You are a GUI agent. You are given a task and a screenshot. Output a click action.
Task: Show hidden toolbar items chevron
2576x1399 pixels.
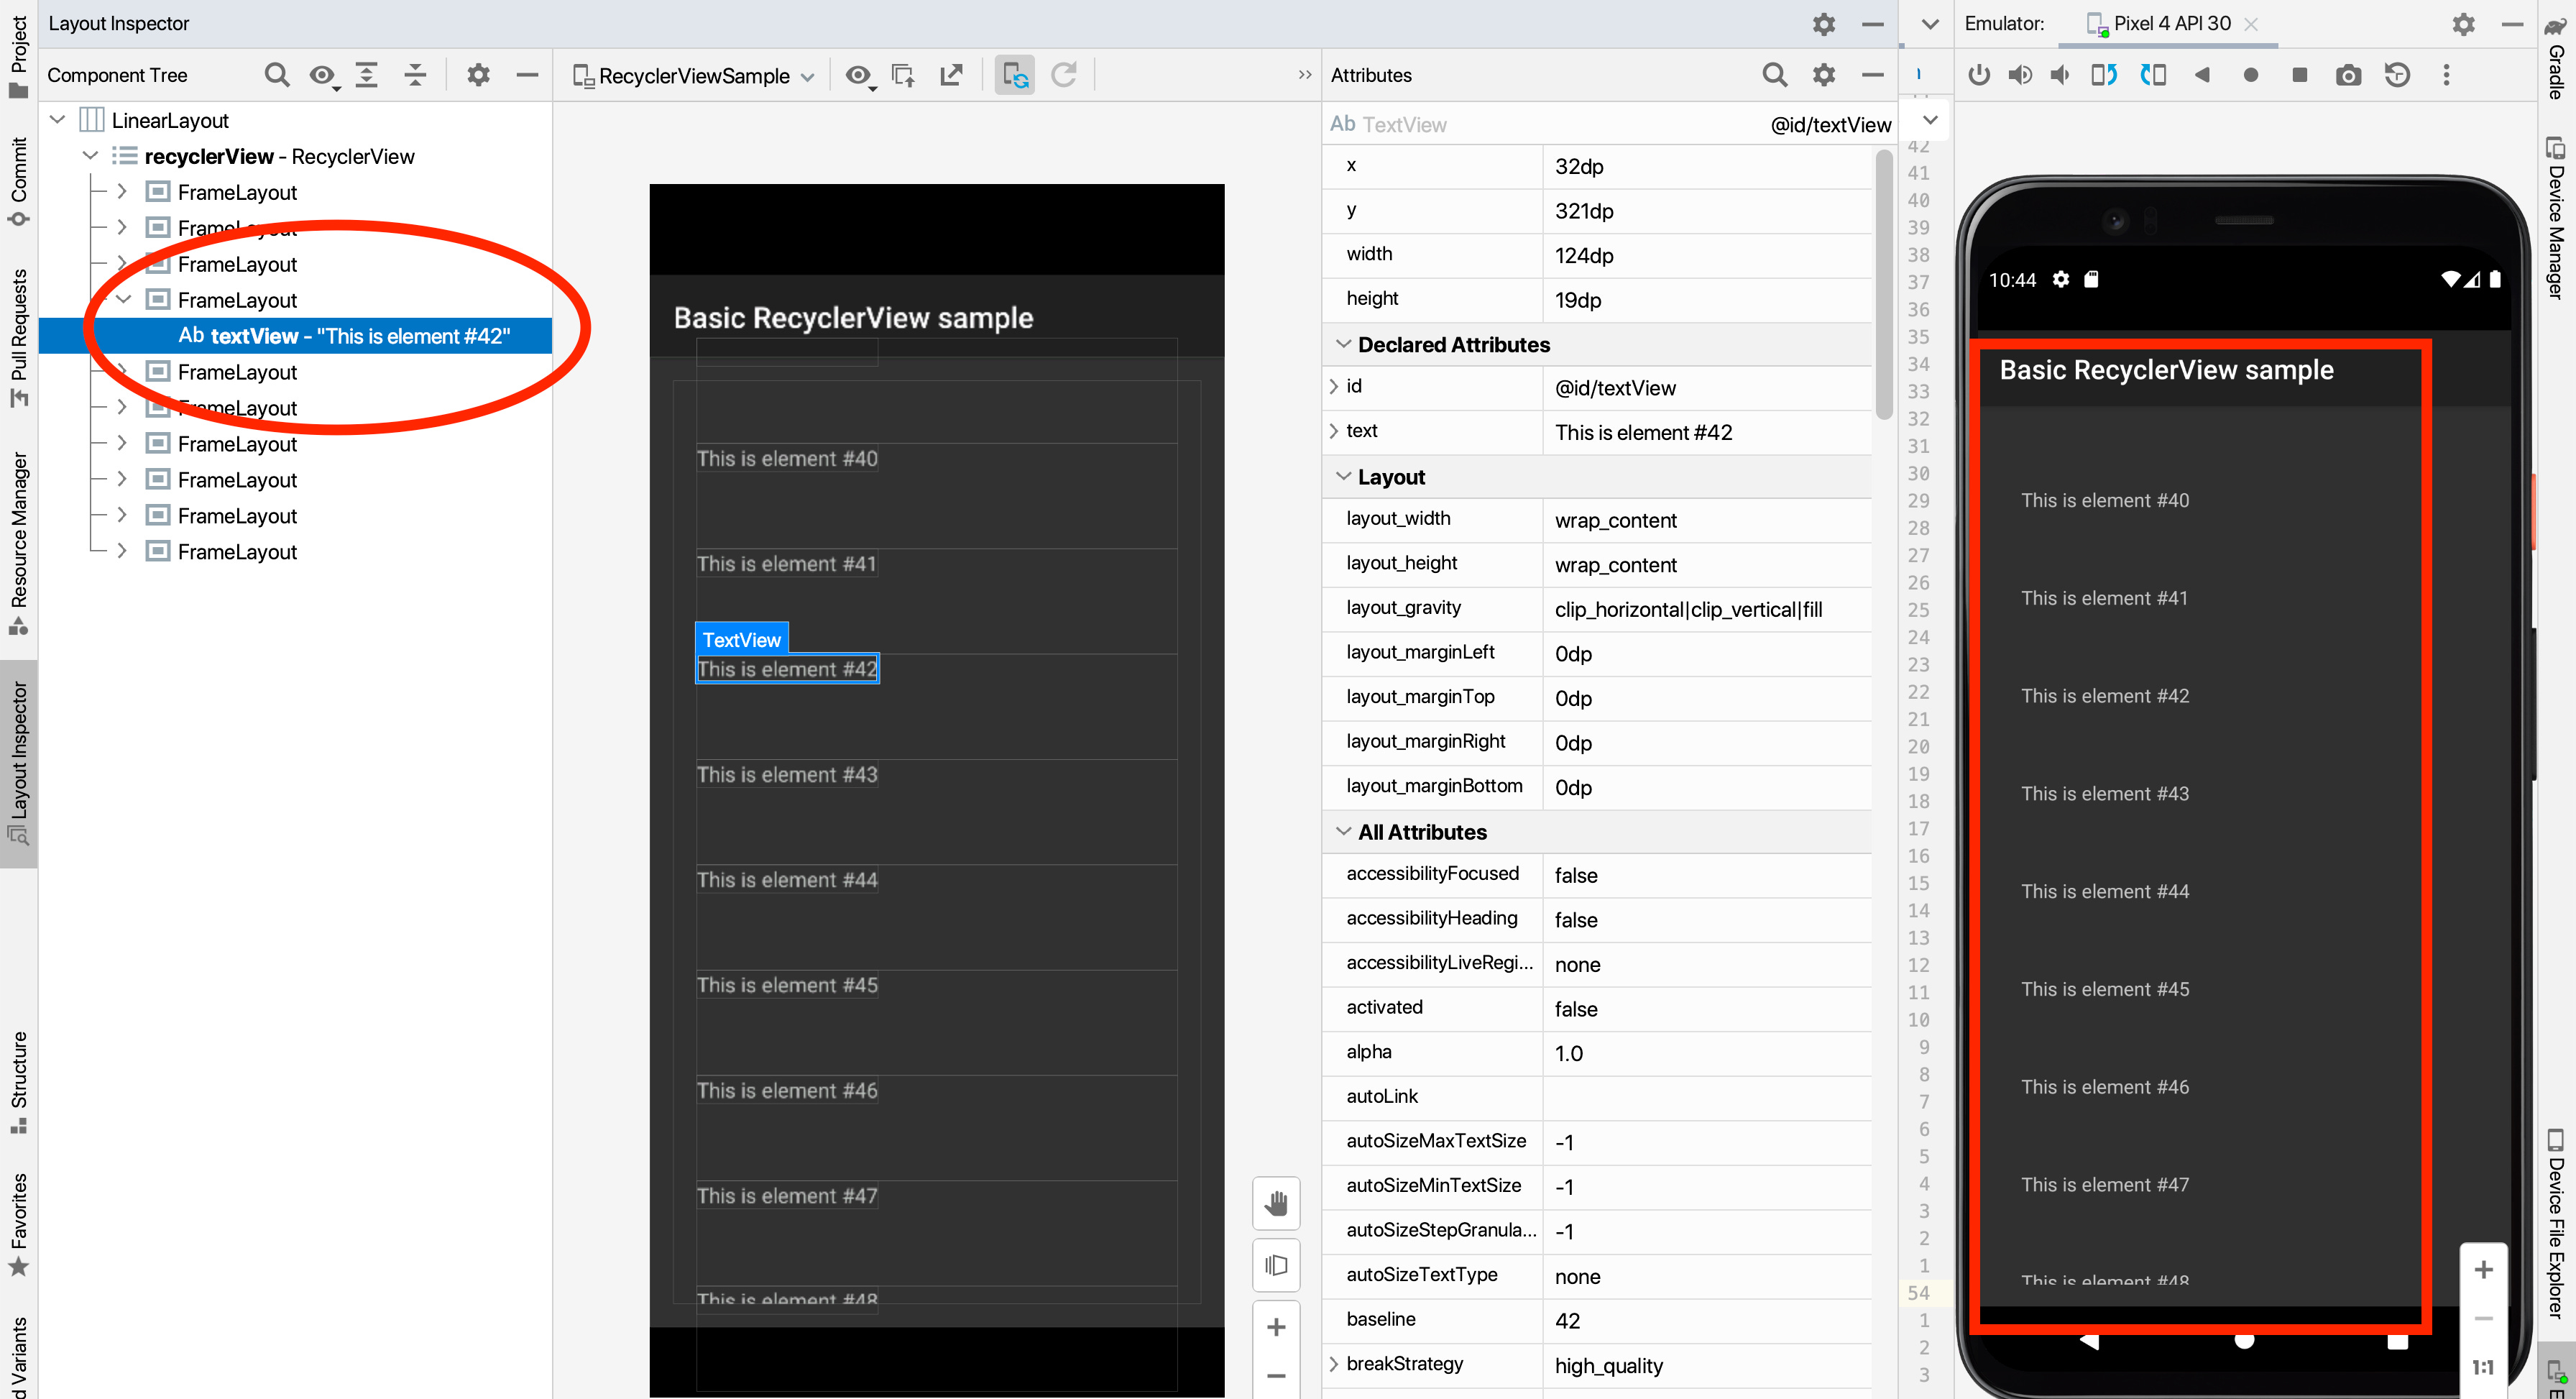click(x=1304, y=75)
